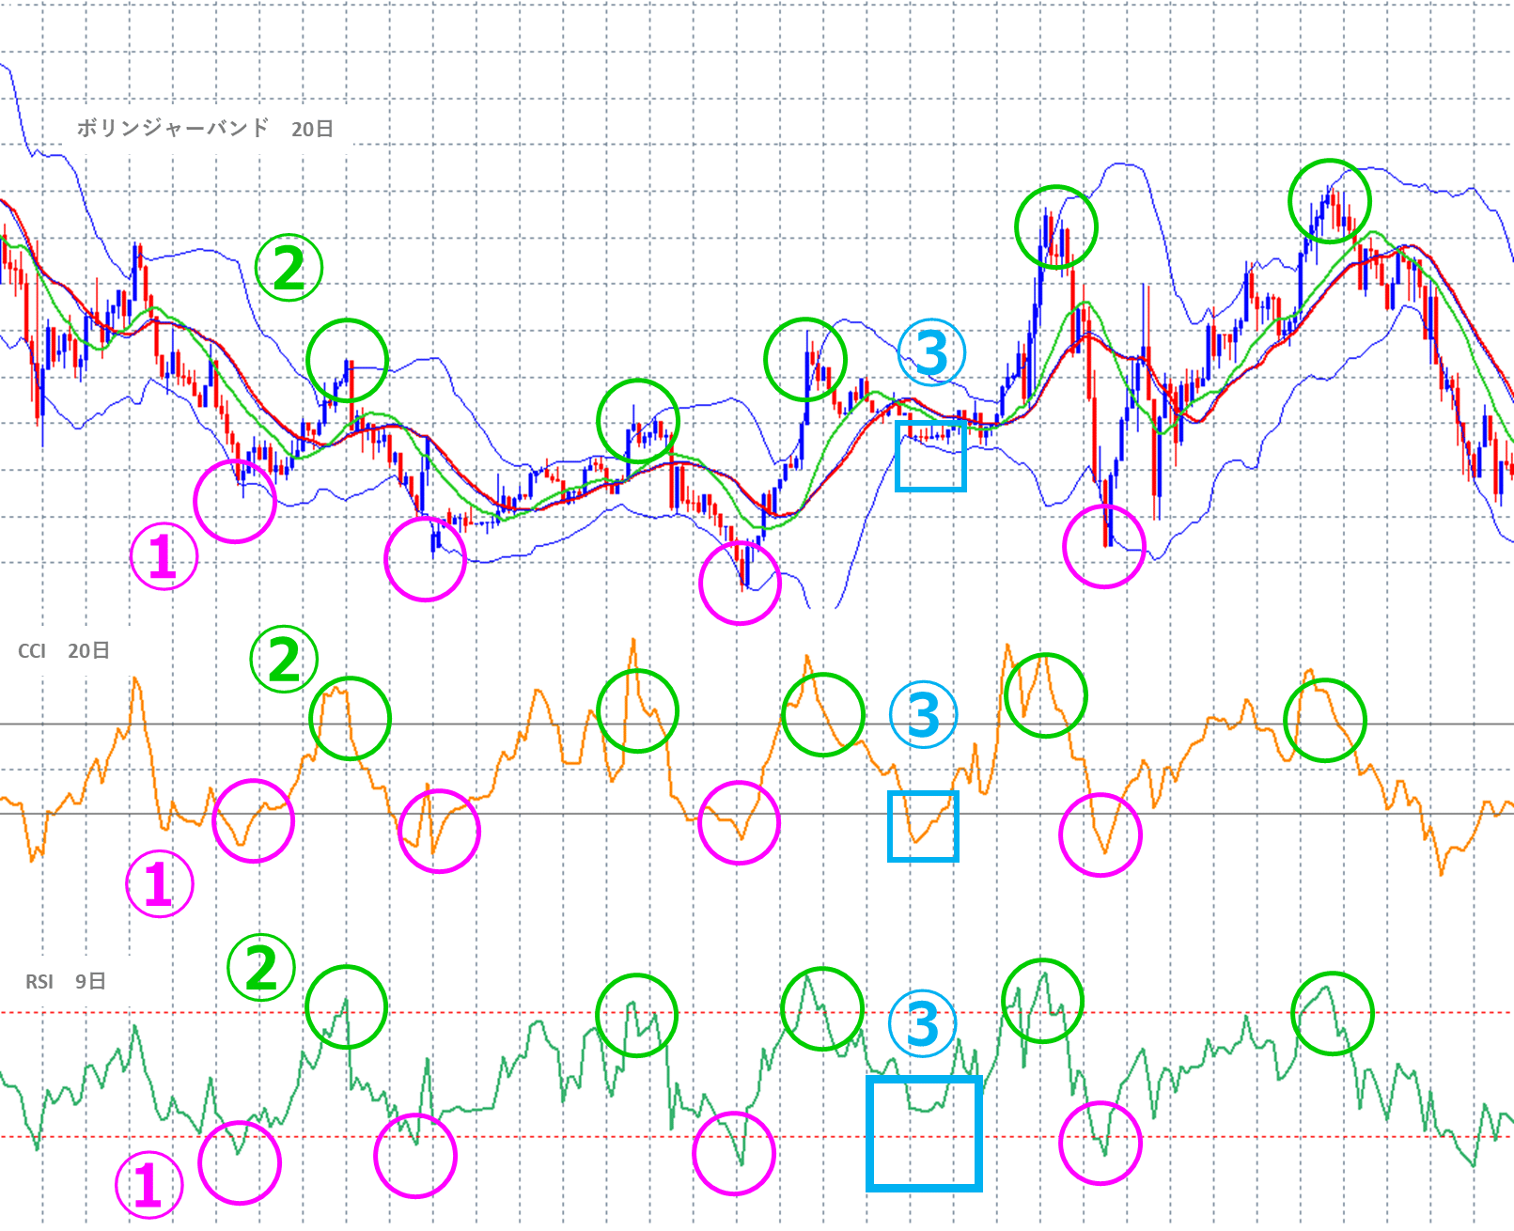The height and width of the screenshot is (1231, 1514).
Task: Click the 'CCI 20日' indicator label
Action: (x=64, y=651)
